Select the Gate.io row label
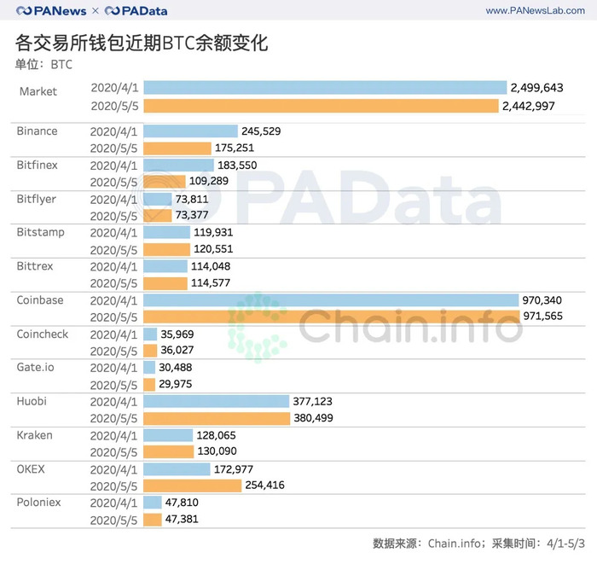The height and width of the screenshot is (564, 597). pos(36,367)
